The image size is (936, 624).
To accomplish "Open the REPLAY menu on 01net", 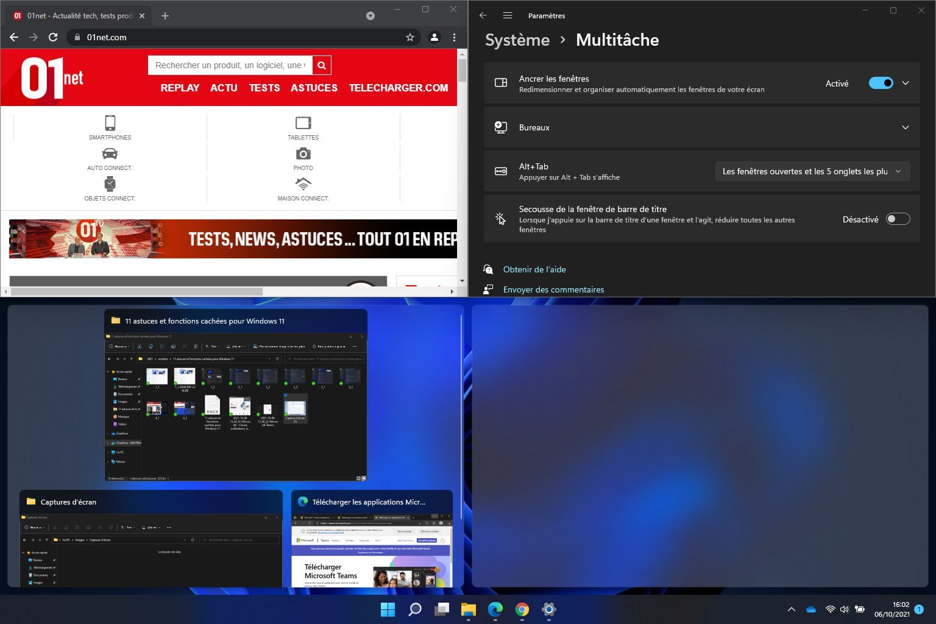I will coord(180,88).
